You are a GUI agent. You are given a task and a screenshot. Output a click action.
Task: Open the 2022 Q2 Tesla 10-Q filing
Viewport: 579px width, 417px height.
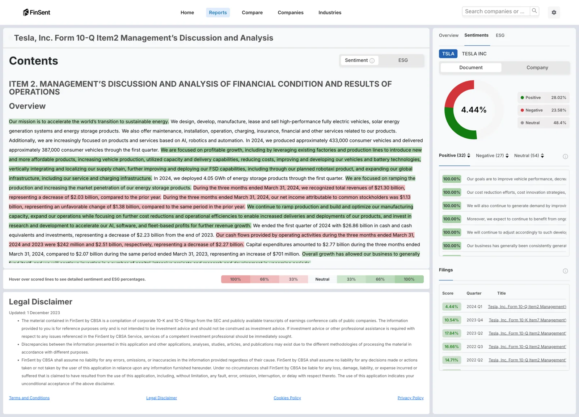click(x=527, y=360)
